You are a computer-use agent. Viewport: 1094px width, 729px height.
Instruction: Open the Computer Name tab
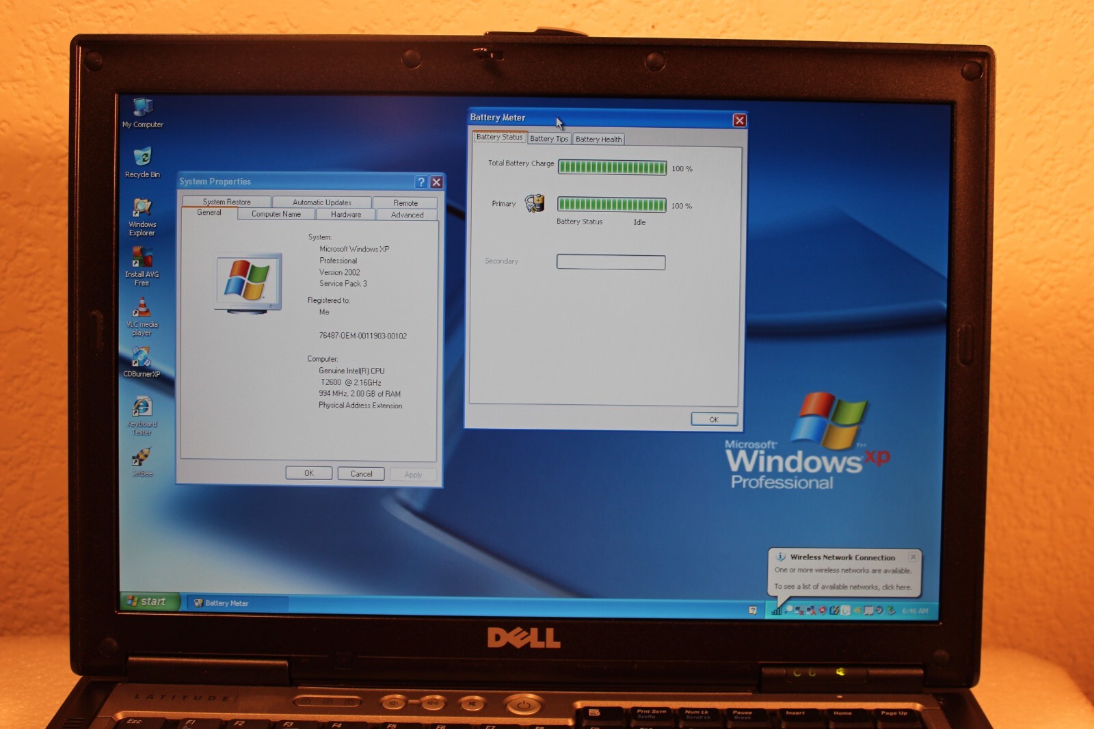(x=276, y=214)
